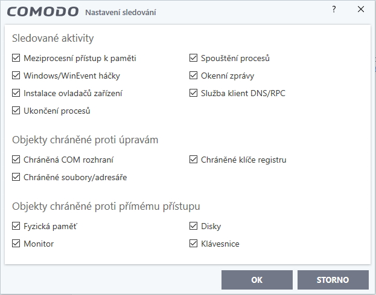Viewport: 376px width, 295px height.
Task: Uncheck Služba klient DNS/RPC
Action: point(194,94)
